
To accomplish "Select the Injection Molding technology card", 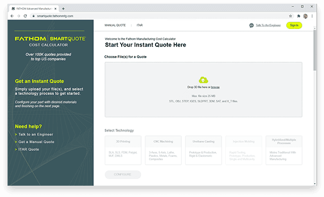I will coord(244,150).
